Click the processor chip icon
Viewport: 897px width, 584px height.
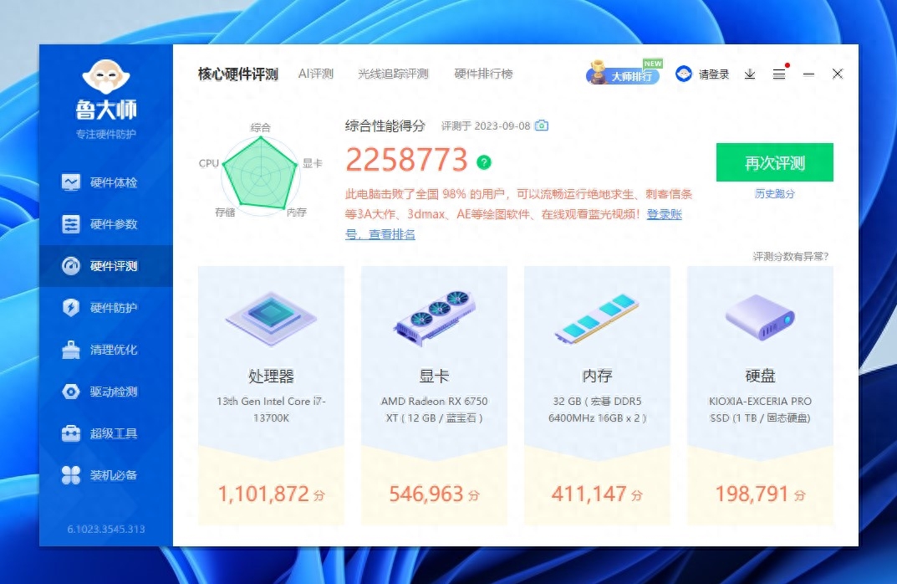[x=271, y=318]
